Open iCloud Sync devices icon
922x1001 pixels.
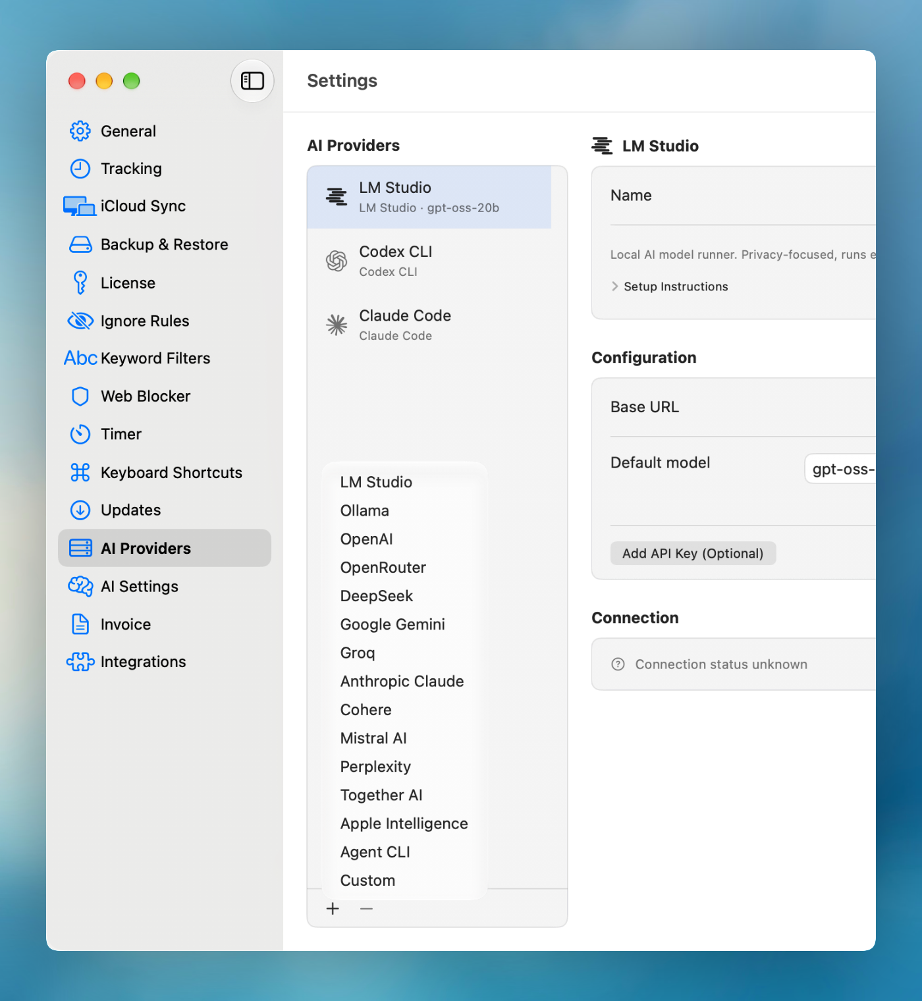(80, 206)
